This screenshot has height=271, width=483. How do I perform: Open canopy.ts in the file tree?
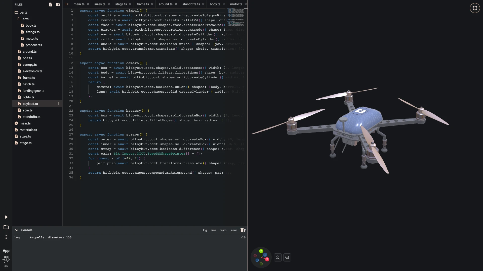click(30, 64)
